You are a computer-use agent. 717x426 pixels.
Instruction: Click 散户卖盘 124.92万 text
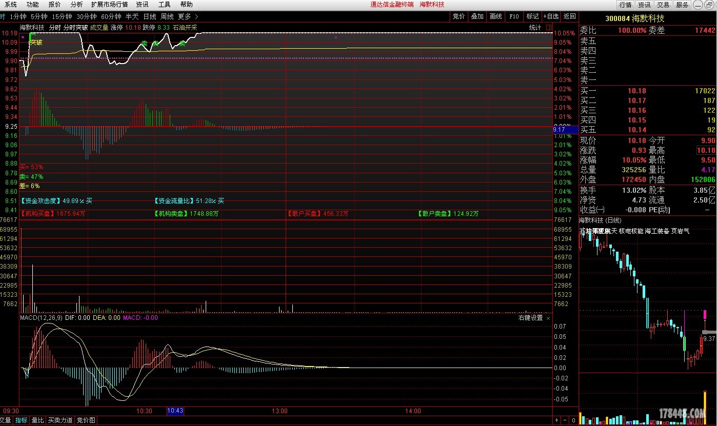[x=448, y=214]
